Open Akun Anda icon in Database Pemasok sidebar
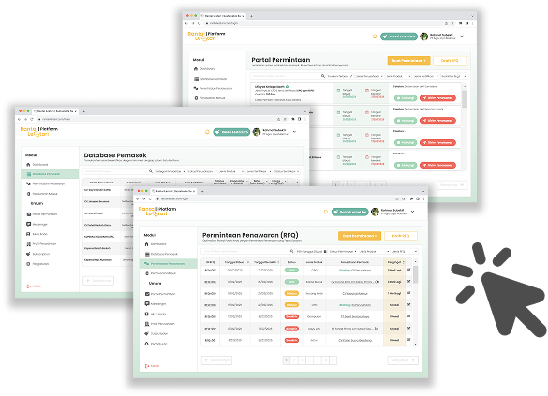The width and height of the screenshot is (548, 396). [x=29, y=234]
